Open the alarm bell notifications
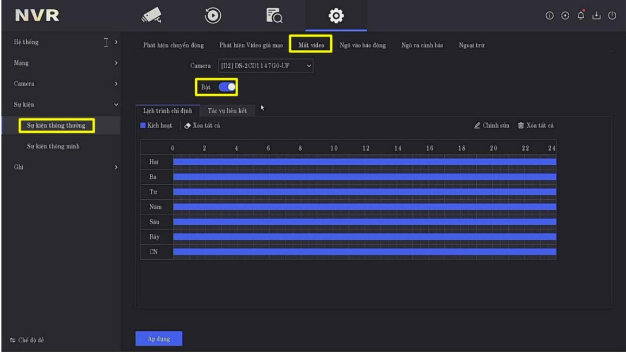 tap(581, 16)
